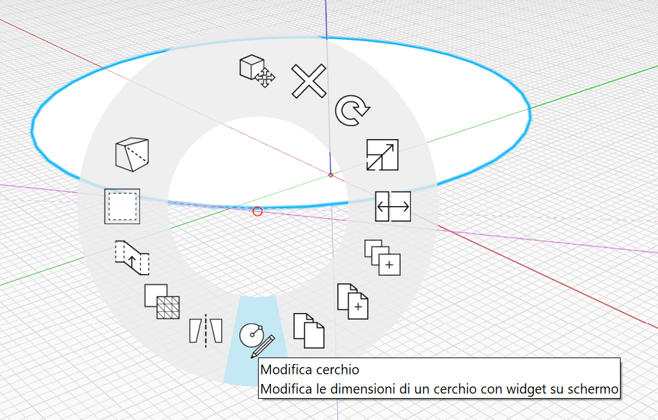Click the Delete X icon
The width and height of the screenshot is (658, 420).
(x=309, y=81)
